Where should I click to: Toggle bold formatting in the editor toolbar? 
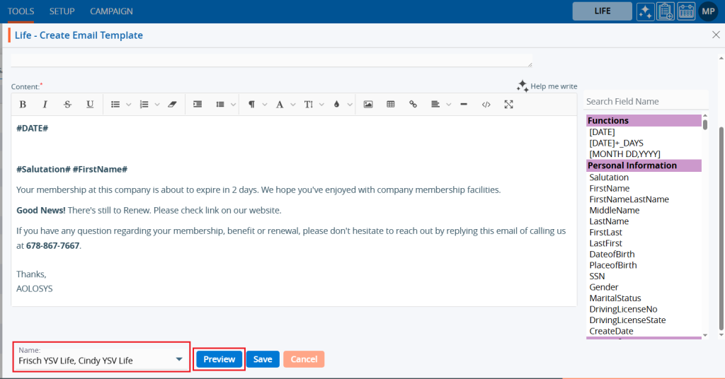(x=23, y=105)
